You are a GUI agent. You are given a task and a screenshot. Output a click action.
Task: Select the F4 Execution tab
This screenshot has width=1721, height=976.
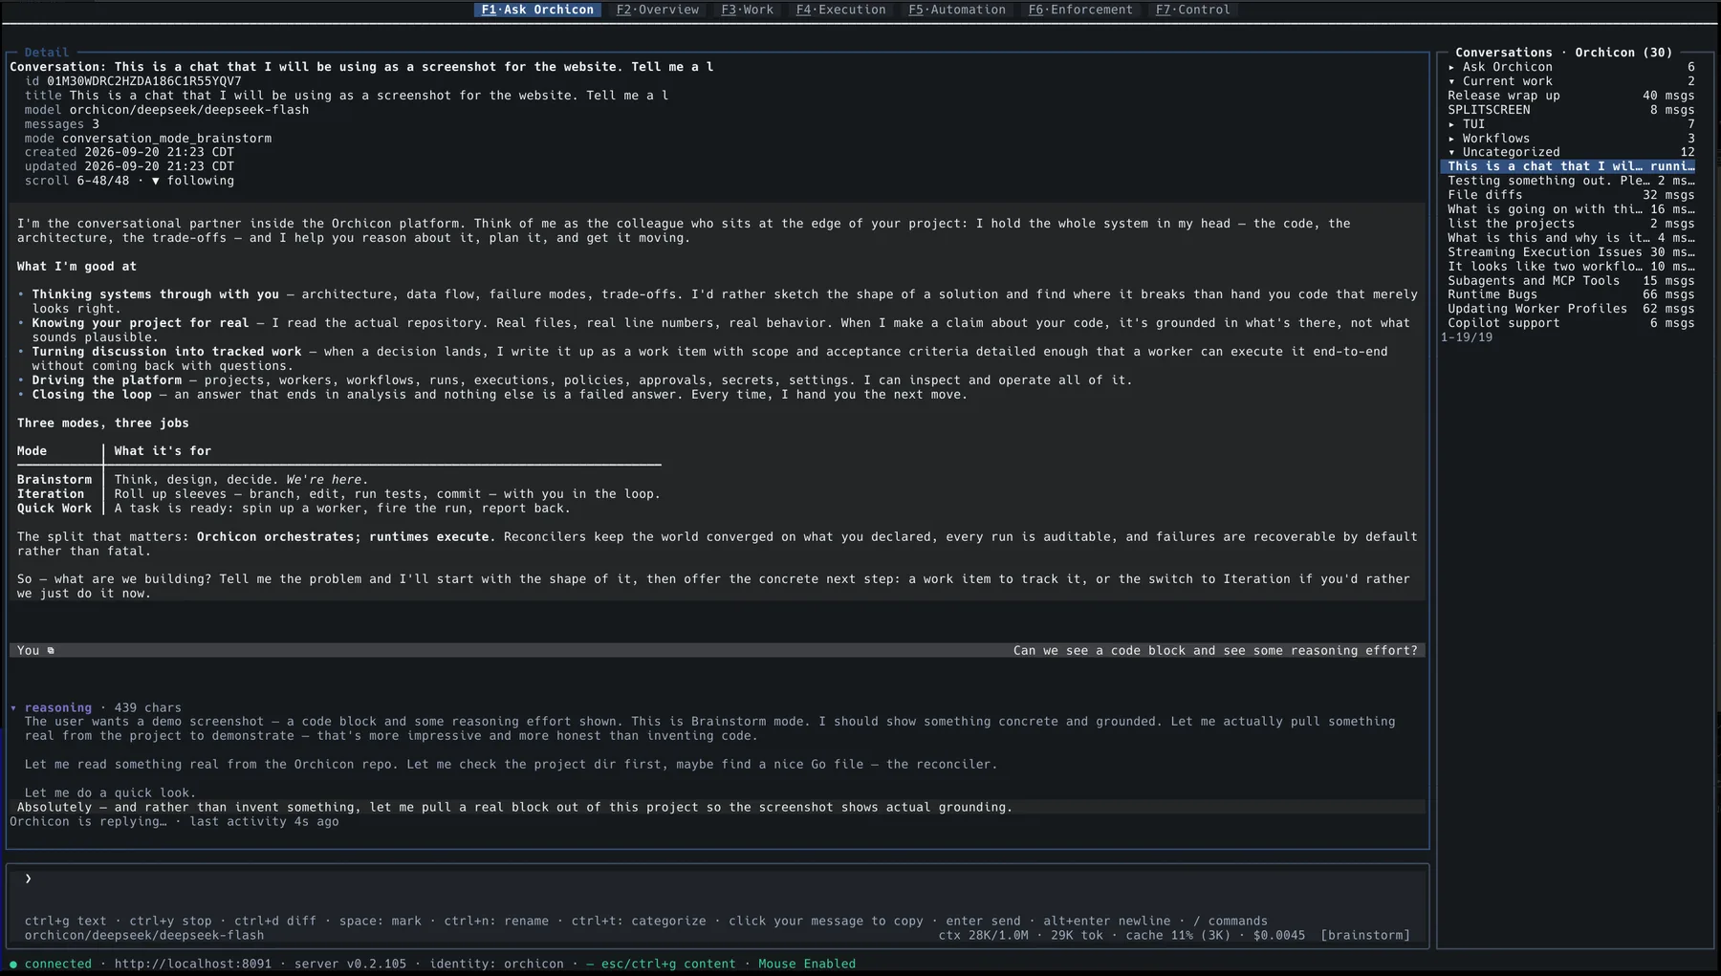point(840,10)
